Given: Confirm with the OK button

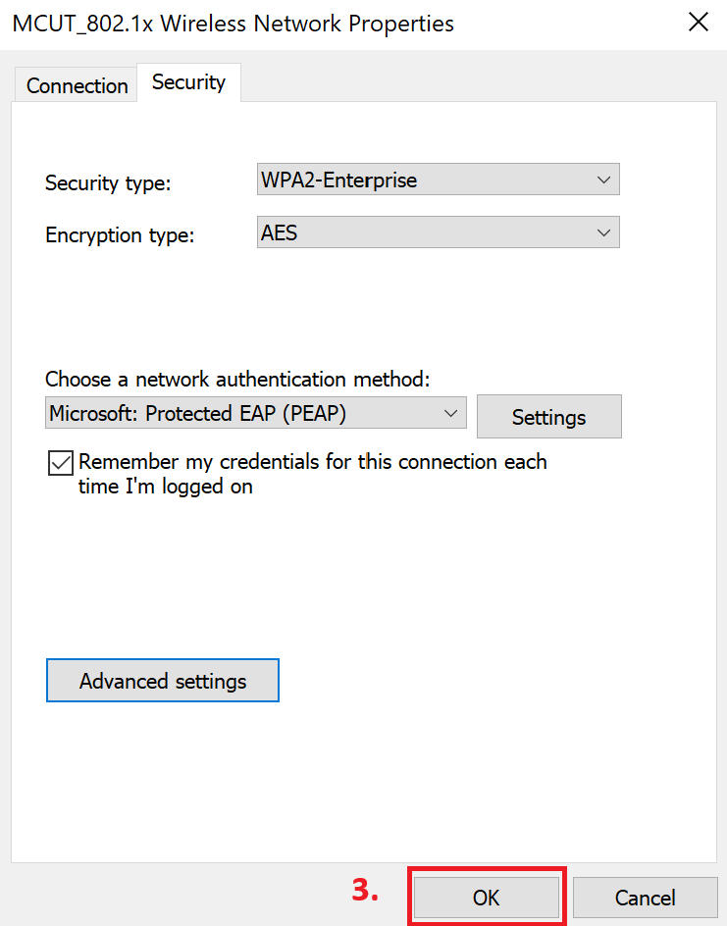Looking at the screenshot, I should click(486, 897).
